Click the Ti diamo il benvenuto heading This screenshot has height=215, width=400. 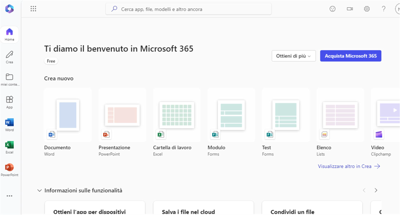point(119,49)
